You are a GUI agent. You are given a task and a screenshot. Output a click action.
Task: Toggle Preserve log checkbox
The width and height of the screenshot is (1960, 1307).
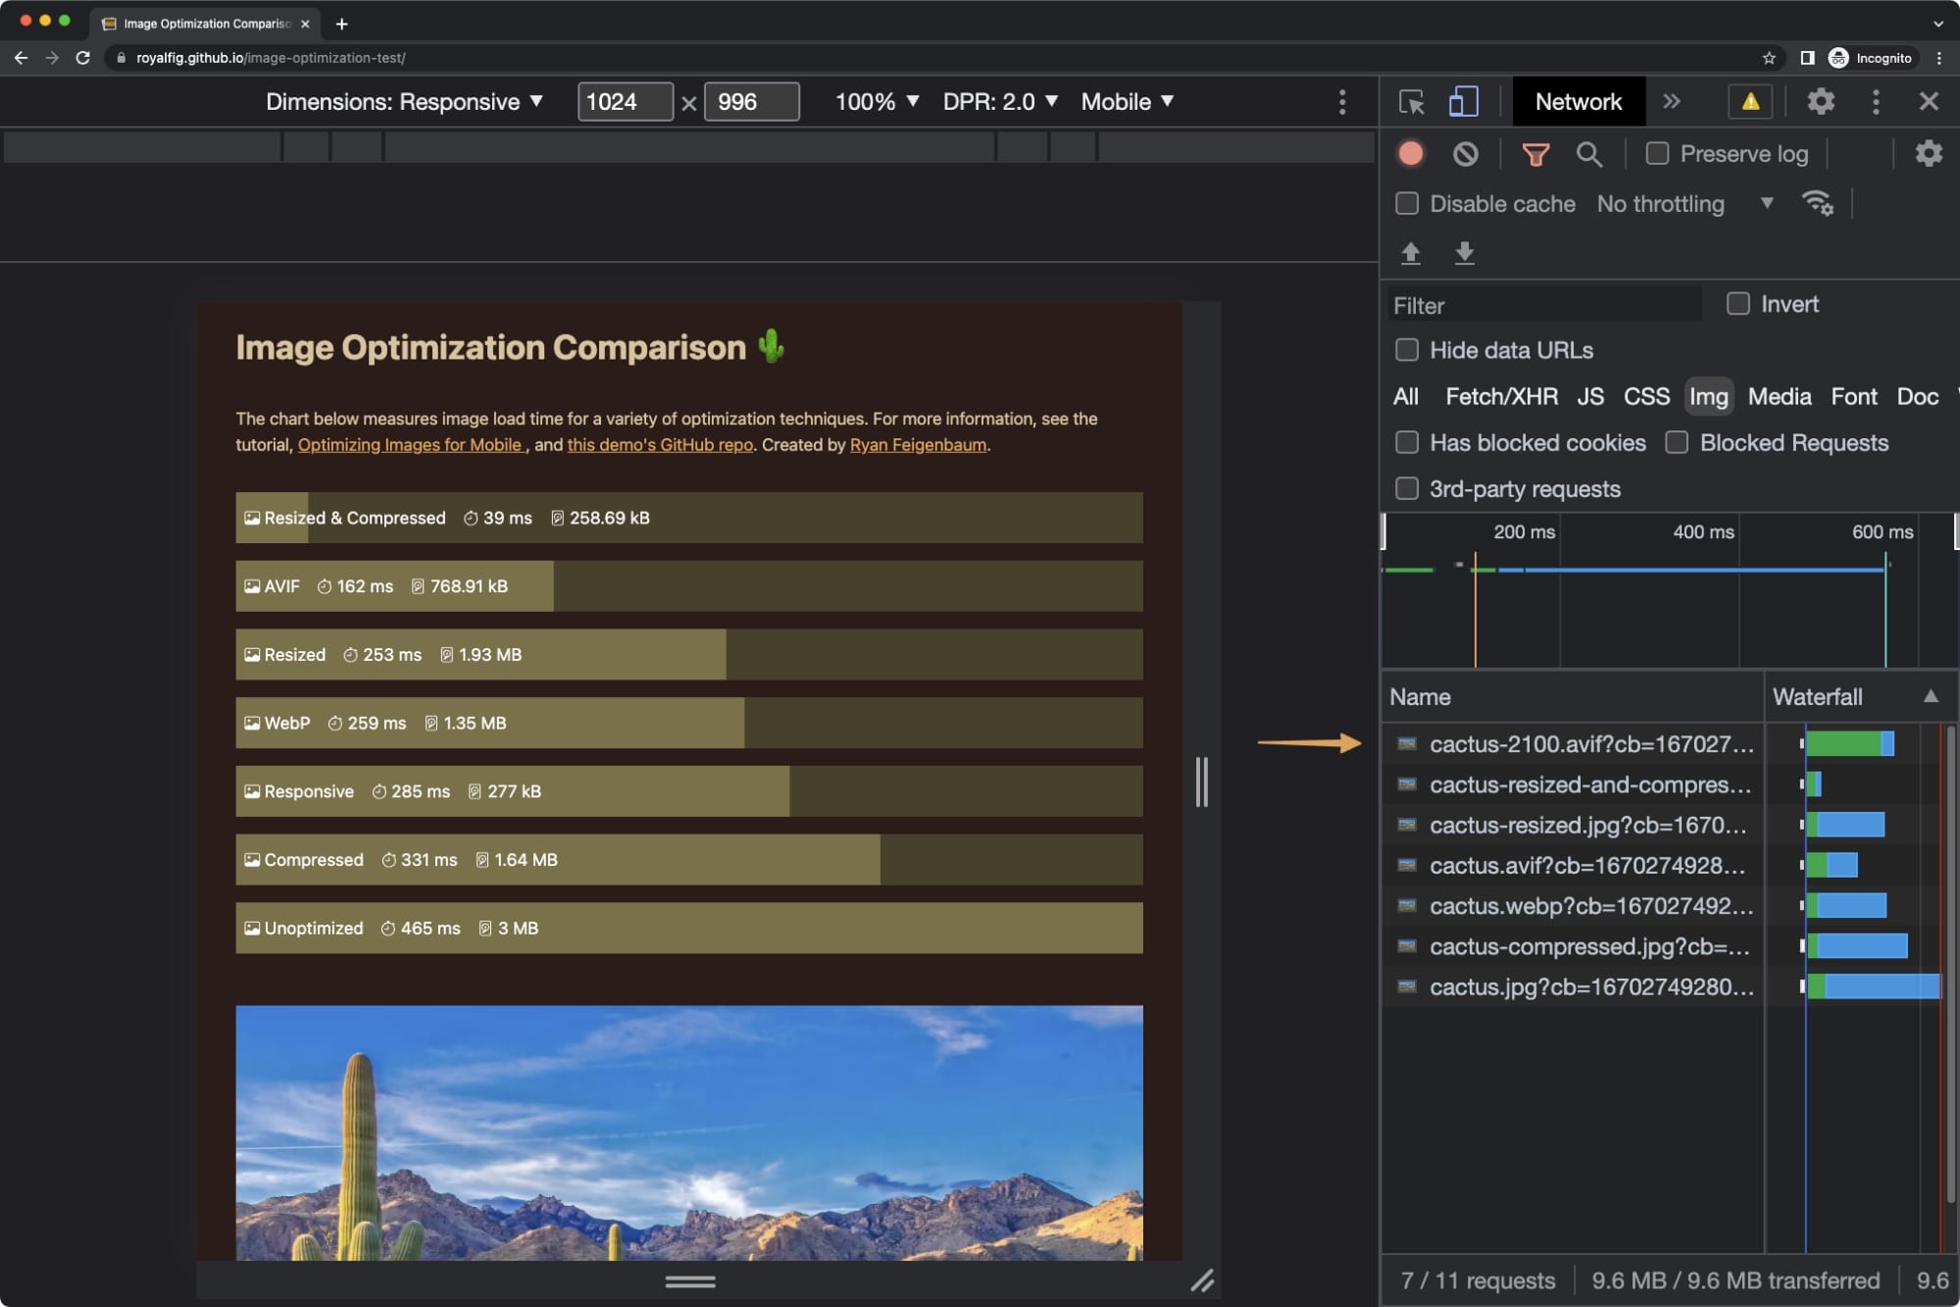(1655, 153)
